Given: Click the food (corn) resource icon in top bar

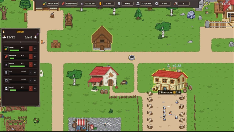Looking at the screenshot, I should 44,4.
